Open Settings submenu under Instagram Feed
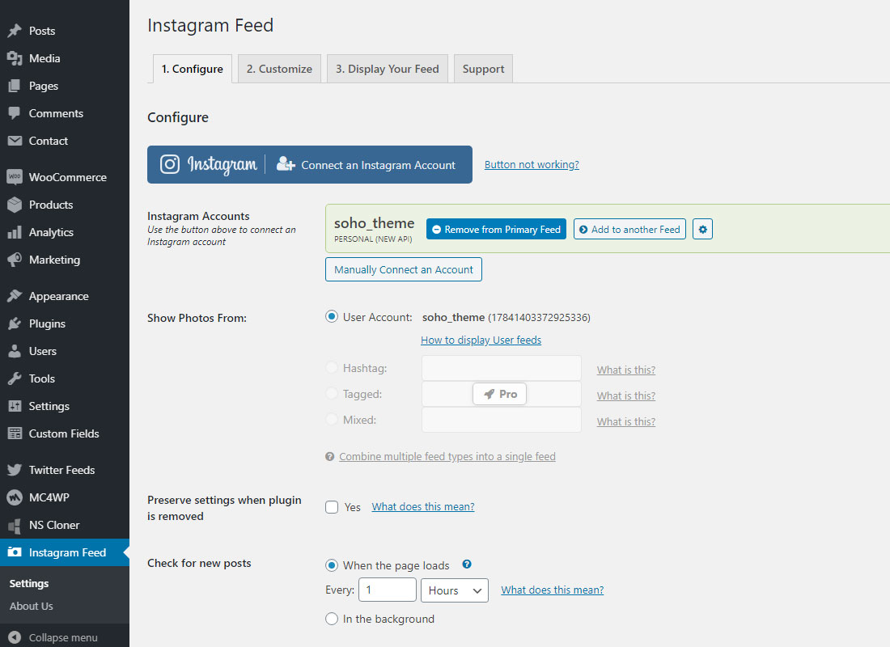The height and width of the screenshot is (647, 890). click(x=29, y=583)
